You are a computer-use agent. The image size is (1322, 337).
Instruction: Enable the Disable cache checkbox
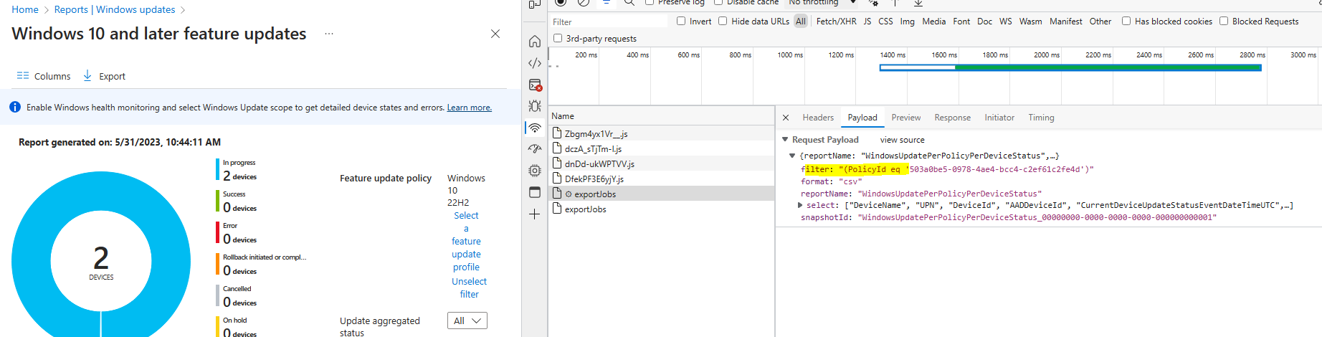point(718,2)
